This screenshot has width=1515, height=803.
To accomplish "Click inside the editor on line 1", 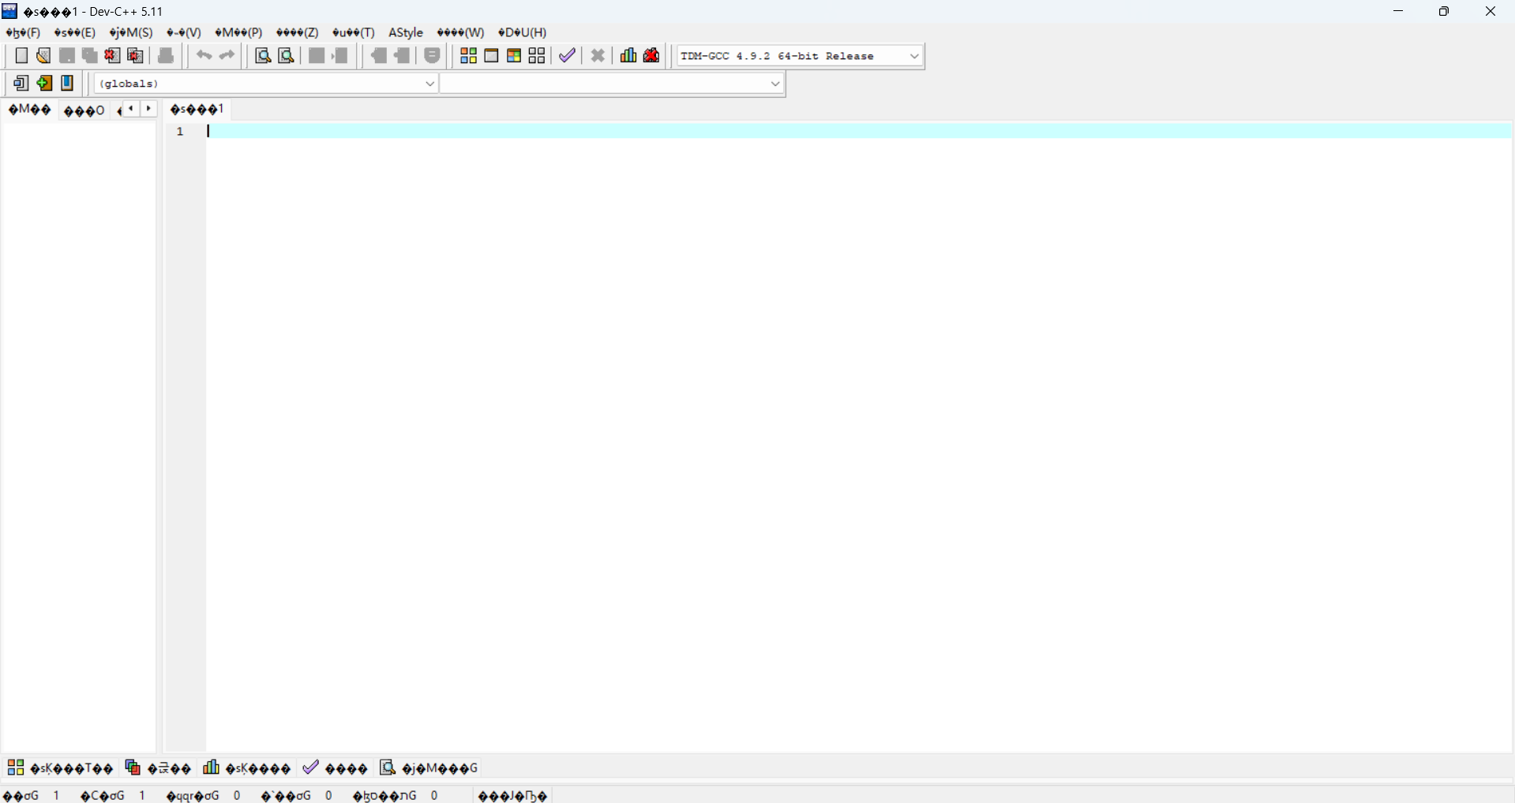I will click(x=859, y=131).
